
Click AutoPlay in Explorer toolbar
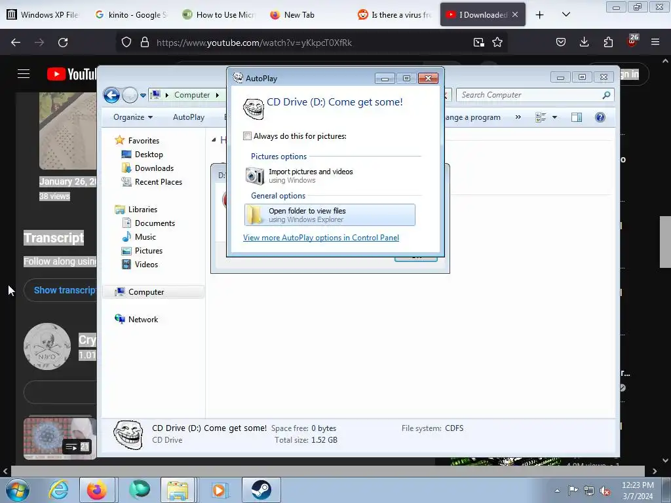(188, 117)
